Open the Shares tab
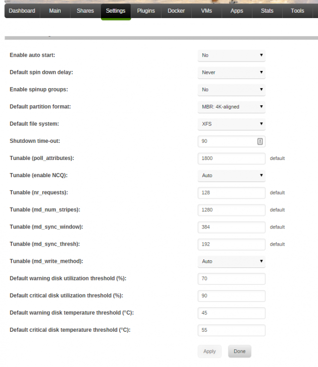The width and height of the screenshot is (318, 367). tap(86, 11)
